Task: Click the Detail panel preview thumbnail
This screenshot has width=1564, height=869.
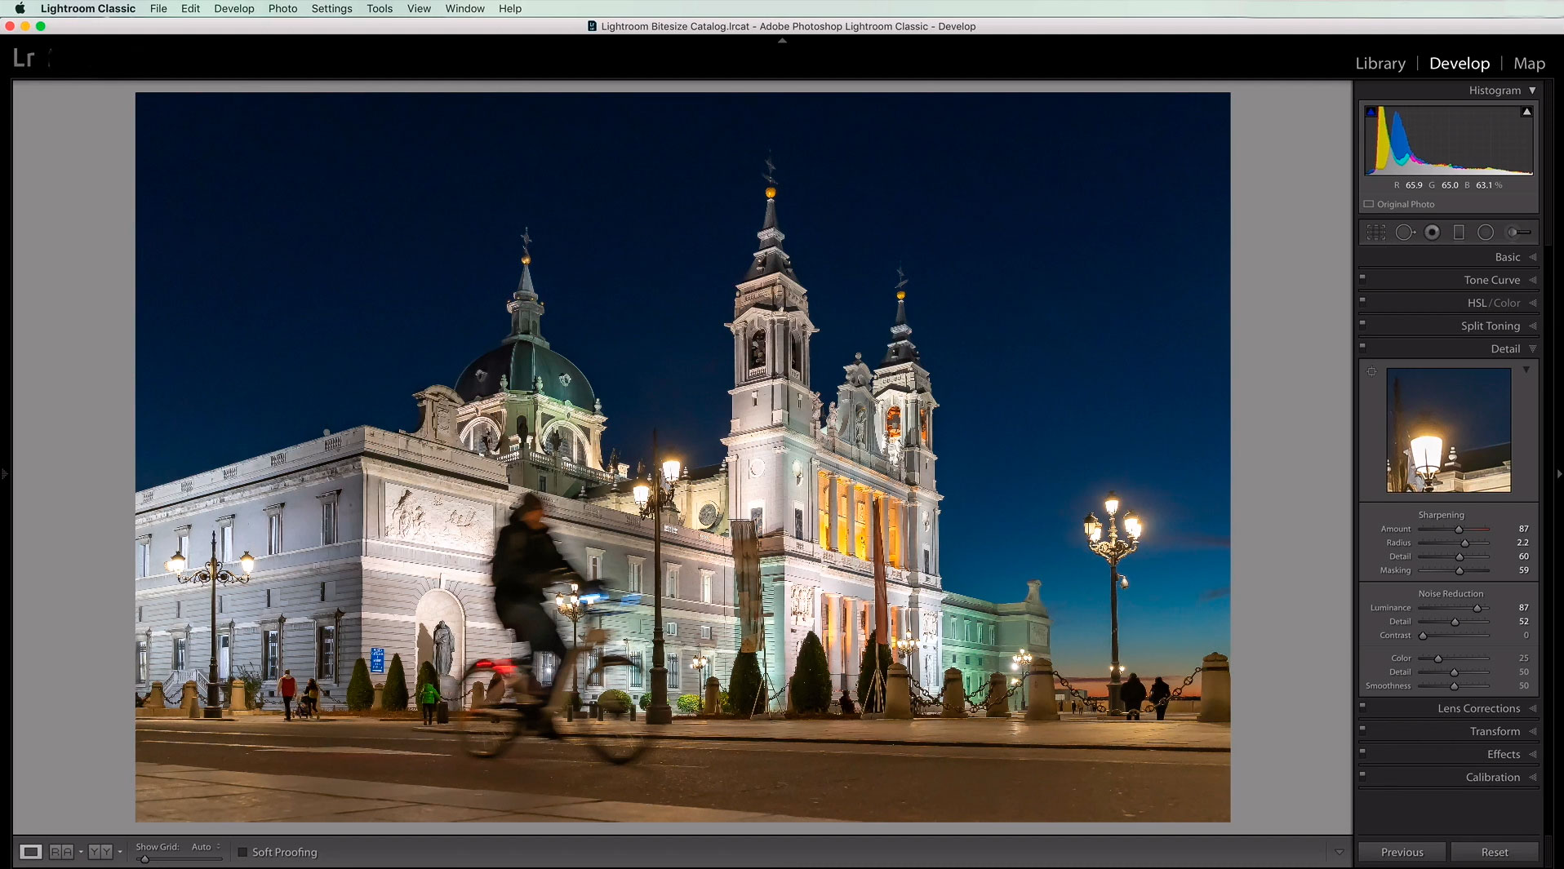Action: 1448,430
